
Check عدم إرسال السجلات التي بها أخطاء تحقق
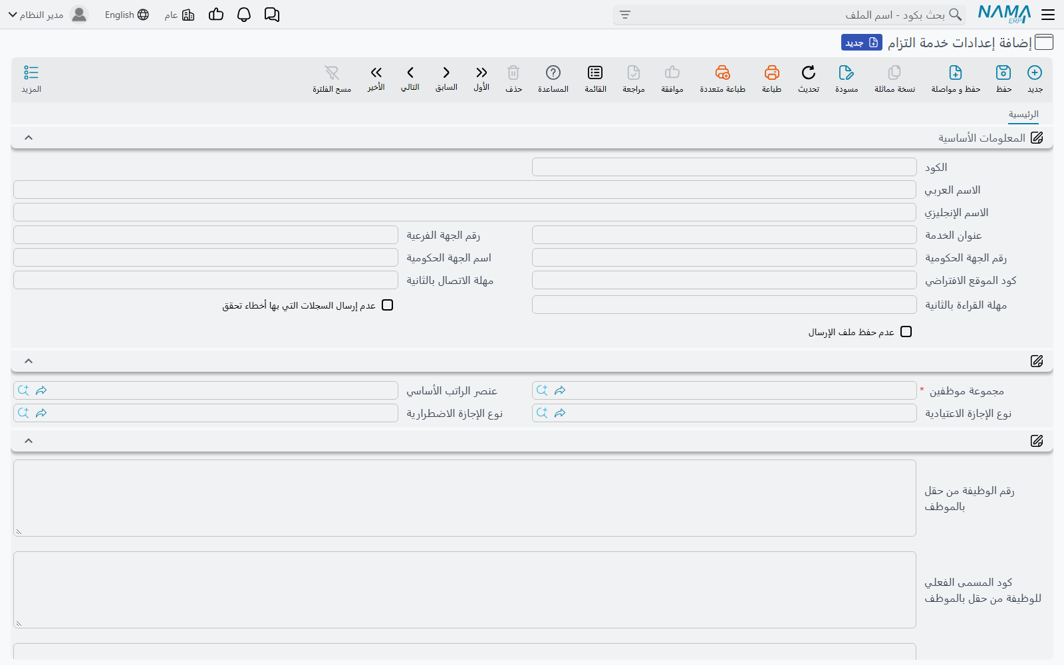point(388,305)
